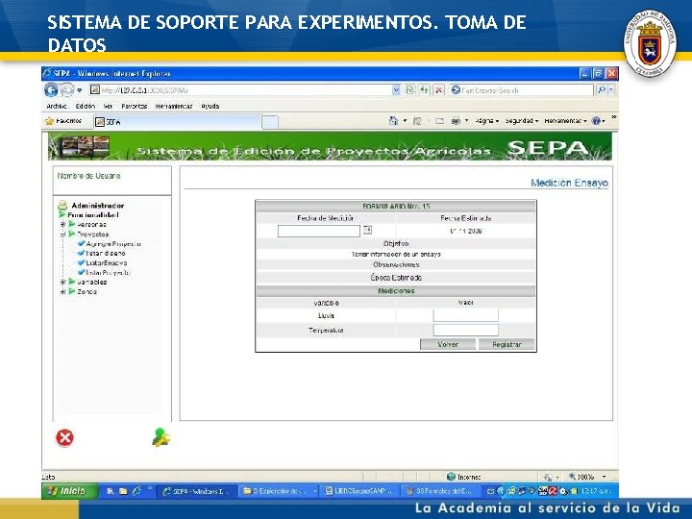This screenshot has height=519, width=692.
Task: Open the Página dropdown menu
Action: (x=487, y=120)
